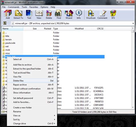Sort by the Size column header
Image resolution: width=136 pixels, height=127 pixels.
click(30, 29)
